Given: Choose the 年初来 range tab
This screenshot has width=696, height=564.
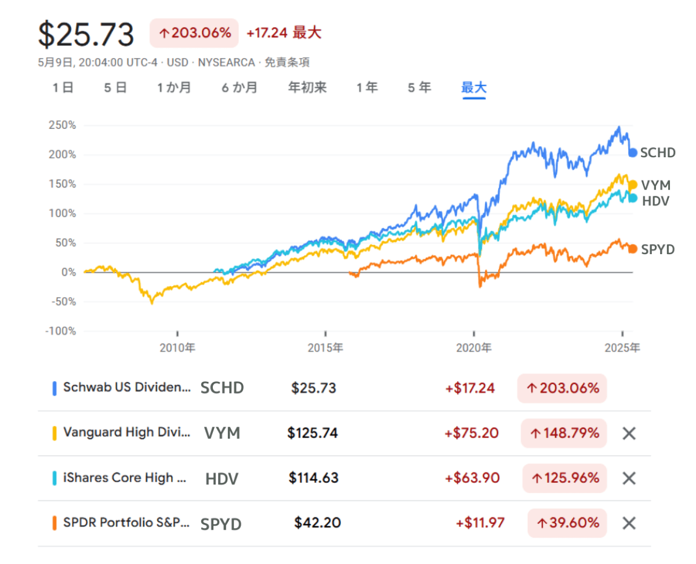Looking at the screenshot, I should [x=307, y=88].
